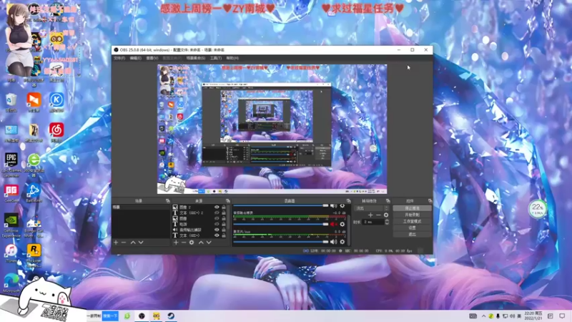Click the Exit (退出) button in Controls
The image size is (572, 322).
[x=413, y=235]
